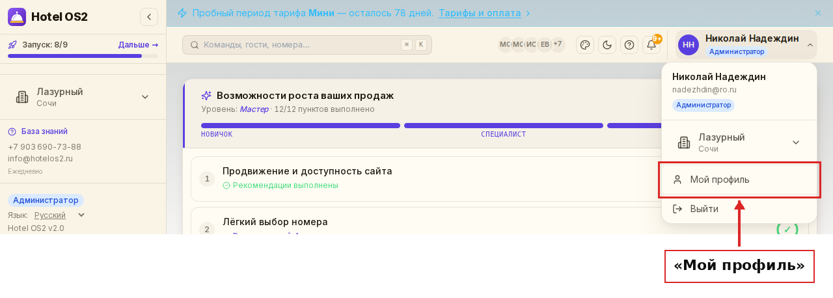Click the knowledge base question icon
Viewport: 833px width, 298px height.
pyautogui.click(x=12, y=131)
